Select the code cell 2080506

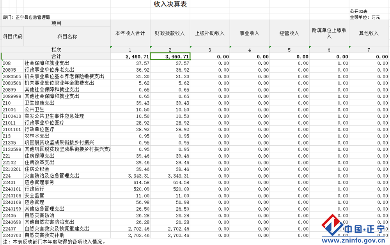pyautogui.click(x=13, y=83)
